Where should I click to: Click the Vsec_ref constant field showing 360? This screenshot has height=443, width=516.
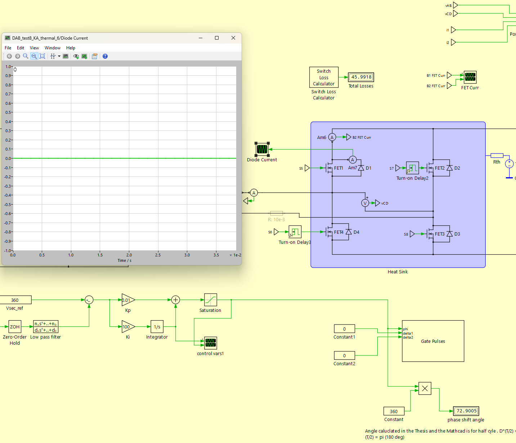point(15,300)
